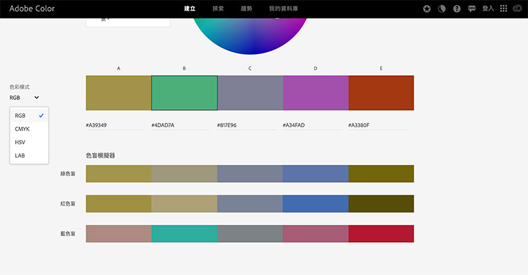Select the green swatch B
Image resolution: width=528 pixels, height=275 pixels.
coord(184,93)
